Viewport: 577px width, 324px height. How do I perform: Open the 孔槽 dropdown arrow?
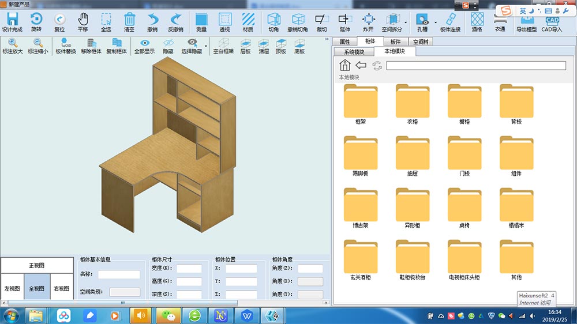[x=435, y=22]
